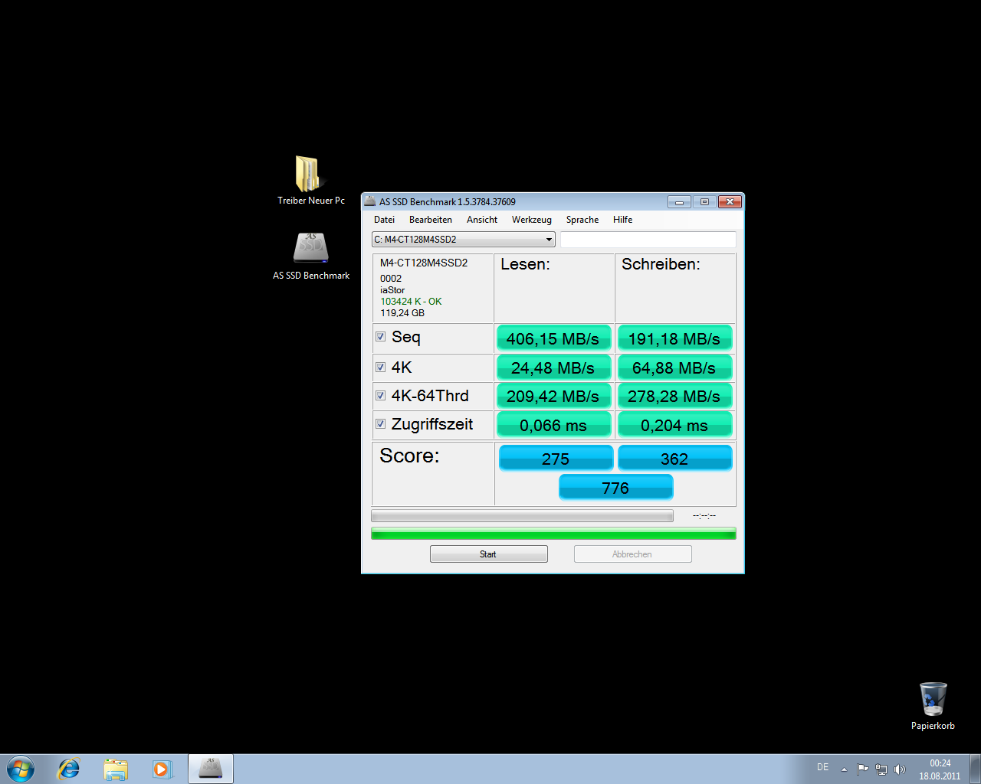981x784 pixels.
Task: Click the Seq read result 406,15 MB/s
Action: [x=553, y=338]
